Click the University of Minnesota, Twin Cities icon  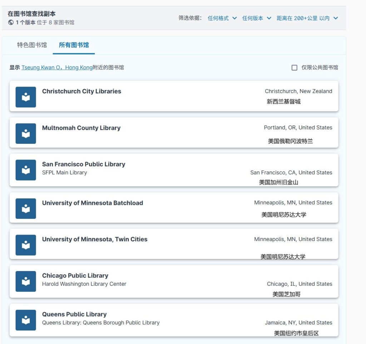[x=26, y=245]
